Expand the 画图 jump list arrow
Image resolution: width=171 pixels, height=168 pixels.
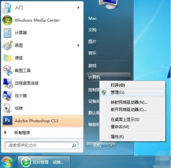[78, 45]
